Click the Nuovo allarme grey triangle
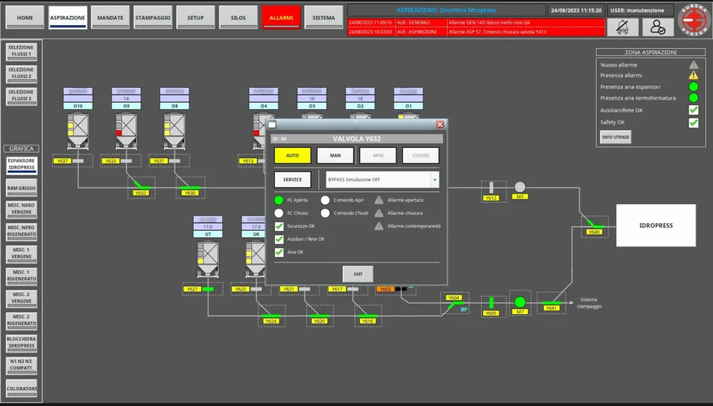 693,65
